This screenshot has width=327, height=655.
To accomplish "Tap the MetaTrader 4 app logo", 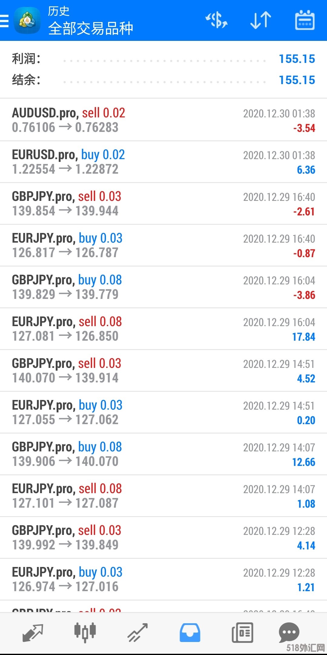I will click(x=27, y=21).
